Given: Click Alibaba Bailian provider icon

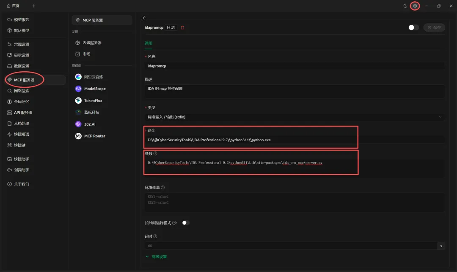Looking at the screenshot, I should coord(78,77).
